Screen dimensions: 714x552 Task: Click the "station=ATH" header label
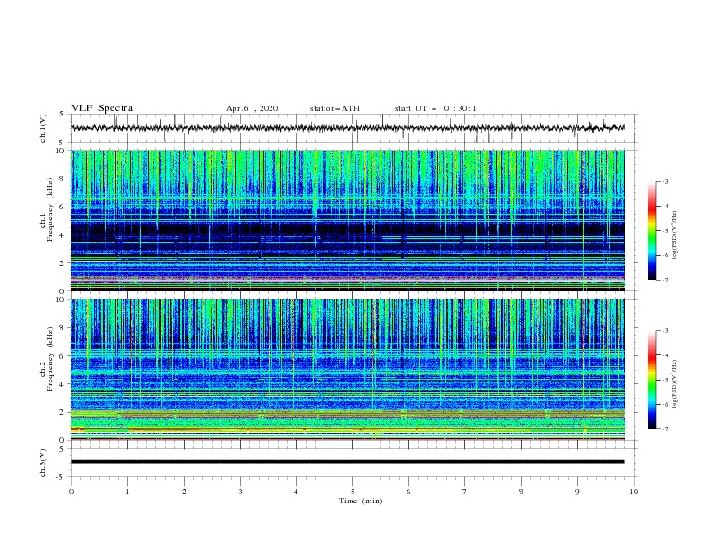(x=334, y=108)
